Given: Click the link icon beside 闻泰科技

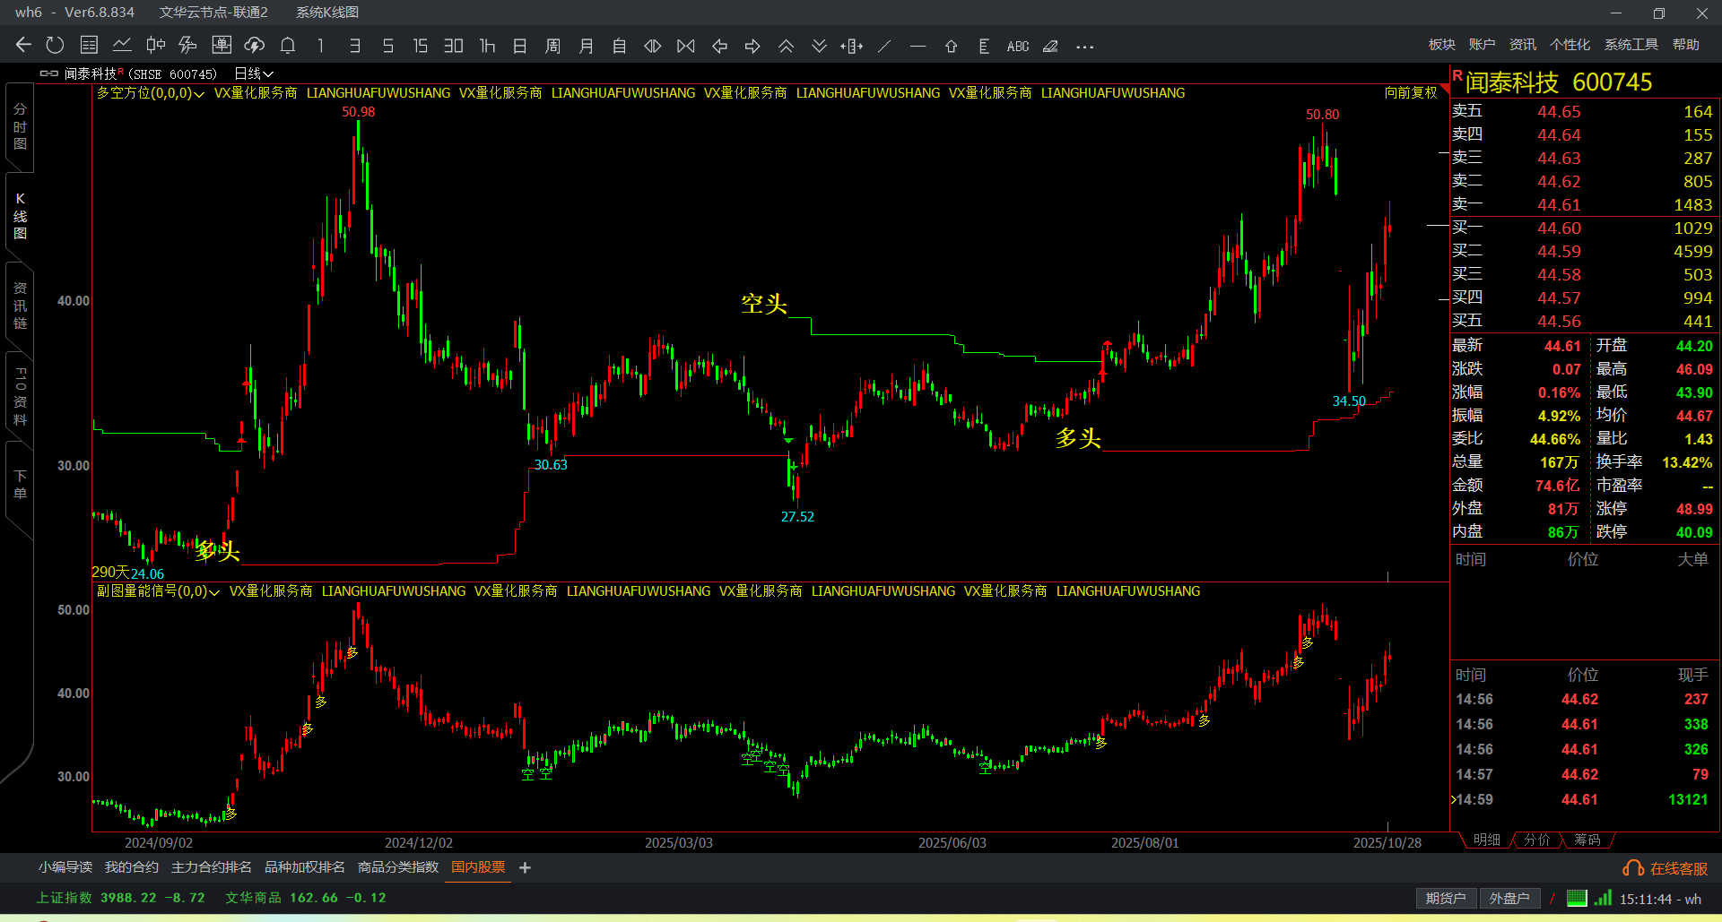Looking at the screenshot, I should 48,73.
